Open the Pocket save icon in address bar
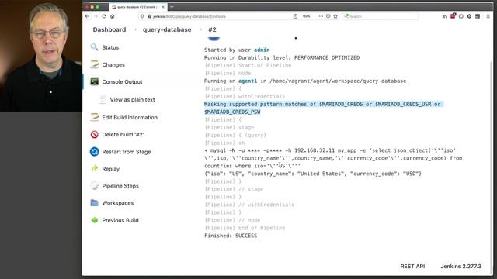 pos(328,16)
